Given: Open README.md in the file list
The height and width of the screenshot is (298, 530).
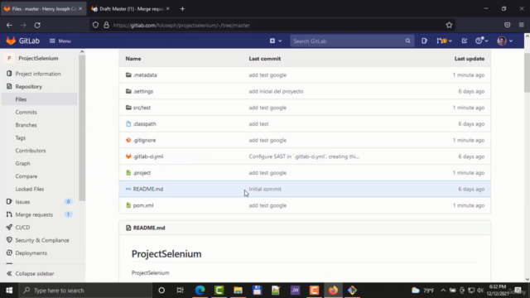Looking at the screenshot, I should tap(148, 189).
